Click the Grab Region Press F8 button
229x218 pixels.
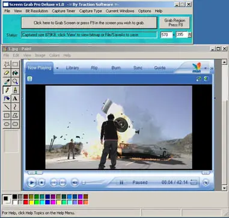(174, 23)
